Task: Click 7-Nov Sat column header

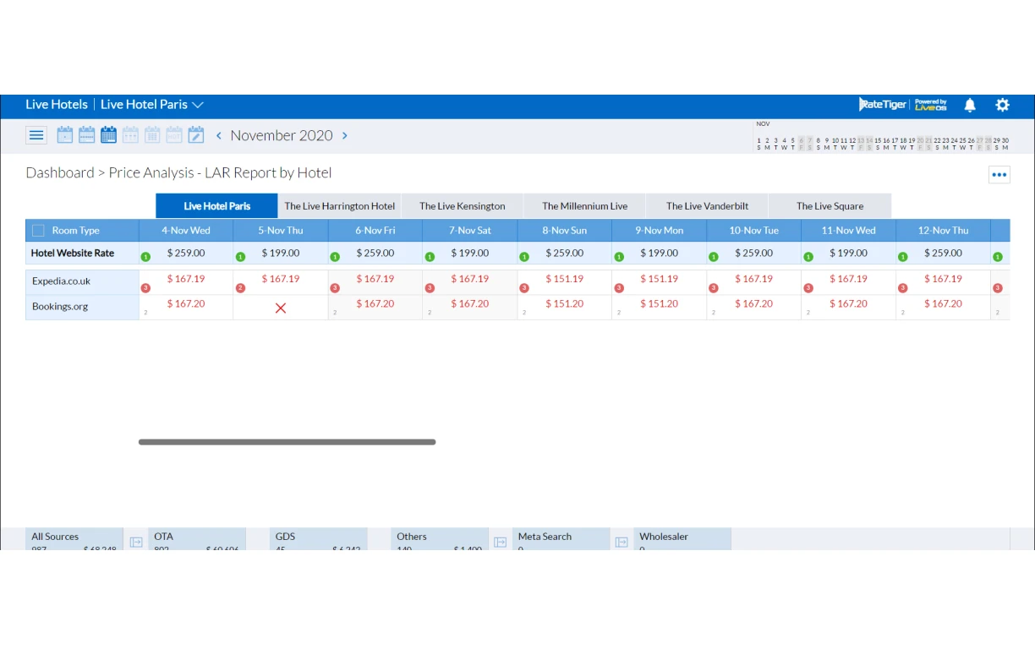Action: (x=470, y=231)
